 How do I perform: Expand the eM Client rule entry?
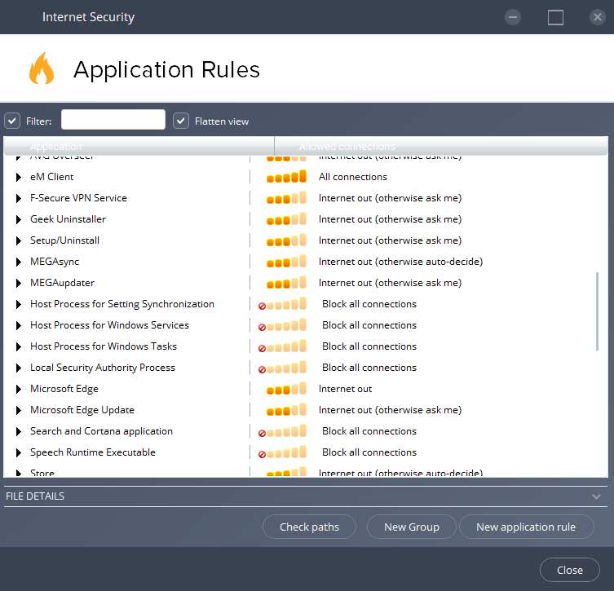(x=19, y=177)
